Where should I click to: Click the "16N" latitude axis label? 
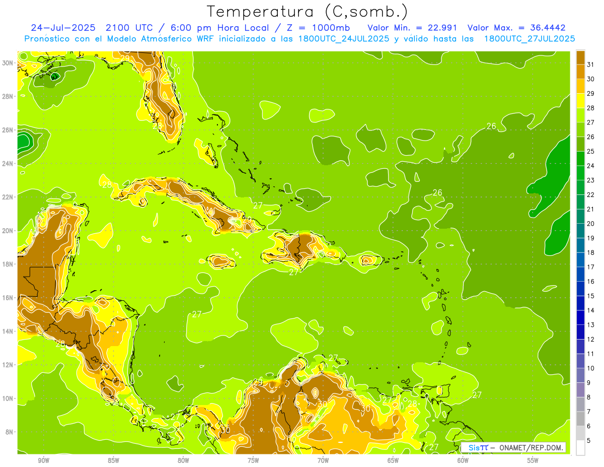(8, 298)
